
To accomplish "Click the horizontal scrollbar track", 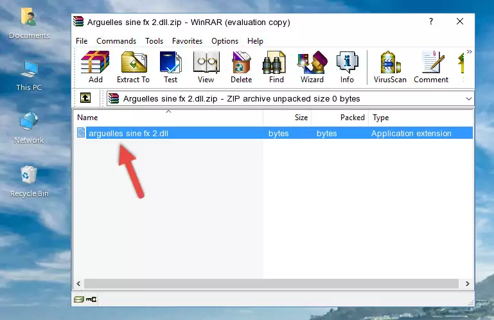I will (271, 284).
